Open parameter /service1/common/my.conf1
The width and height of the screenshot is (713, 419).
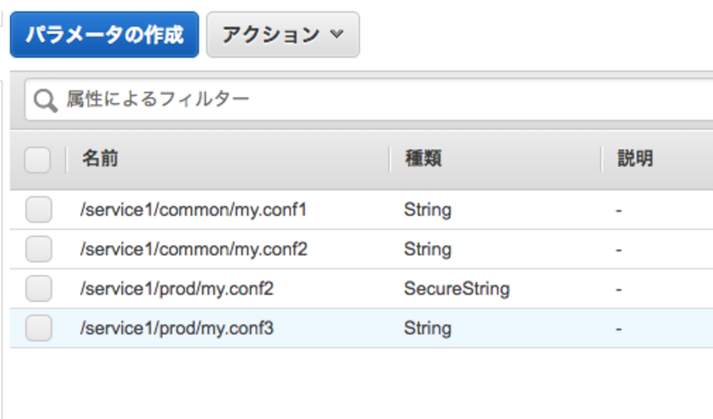tap(193, 210)
